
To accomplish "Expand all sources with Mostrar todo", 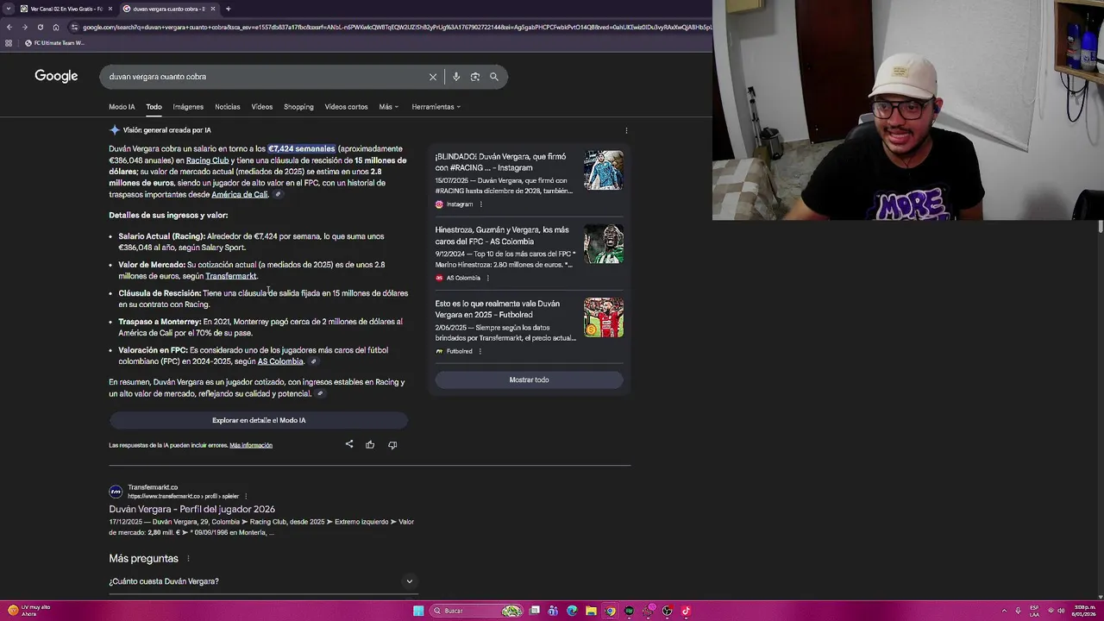I will click(x=529, y=379).
